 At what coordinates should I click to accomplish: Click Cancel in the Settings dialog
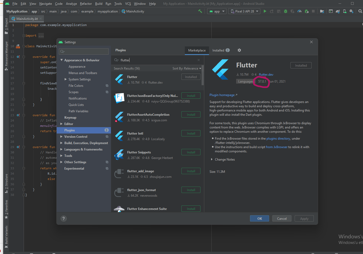(282, 218)
